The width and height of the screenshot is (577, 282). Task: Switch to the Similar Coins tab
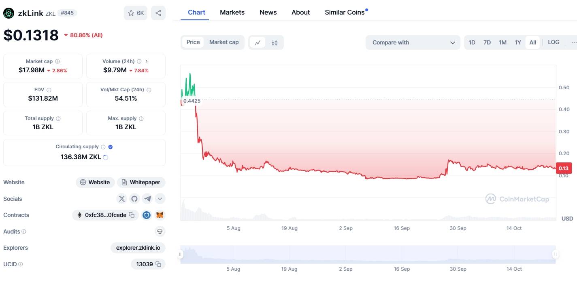pyautogui.click(x=345, y=12)
